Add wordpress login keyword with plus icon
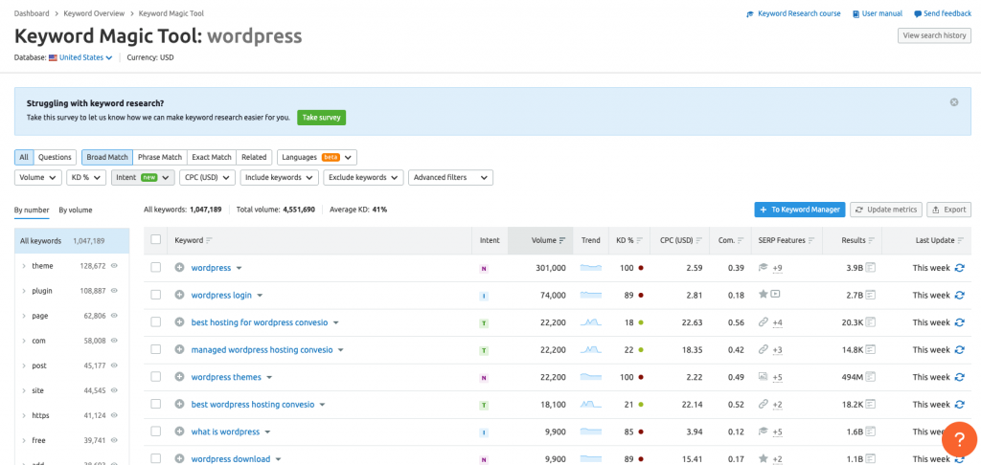Viewport: 981px width, 465px height. (x=179, y=295)
